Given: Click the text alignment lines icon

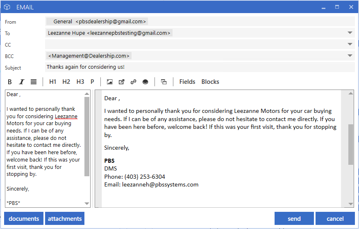Looking at the screenshot, I should (34, 82).
